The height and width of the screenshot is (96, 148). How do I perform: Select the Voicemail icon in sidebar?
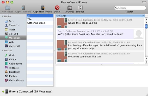coord(6,46)
